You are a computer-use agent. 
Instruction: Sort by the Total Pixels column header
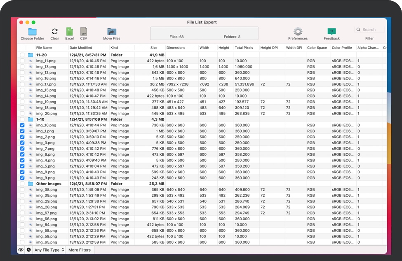(x=244, y=48)
